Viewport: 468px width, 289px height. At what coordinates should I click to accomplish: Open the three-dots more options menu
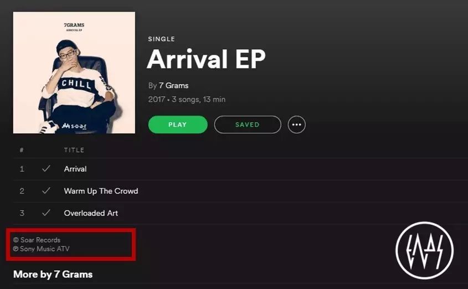click(297, 124)
